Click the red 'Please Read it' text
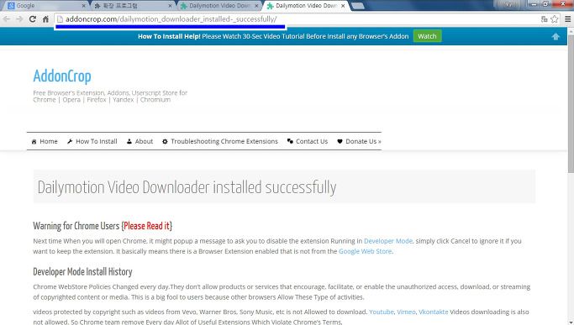This screenshot has height=325, width=574. click(146, 226)
